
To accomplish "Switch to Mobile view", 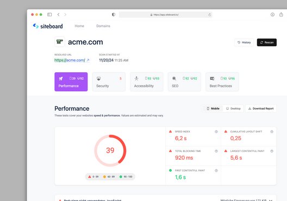I will pyautogui.click(x=213, y=109).
